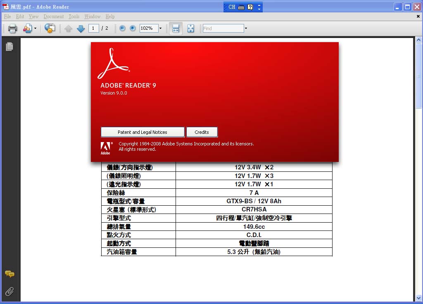Open the zoom level dropdown arrow
Screen dimensions: 423x304
click(161, 28)
